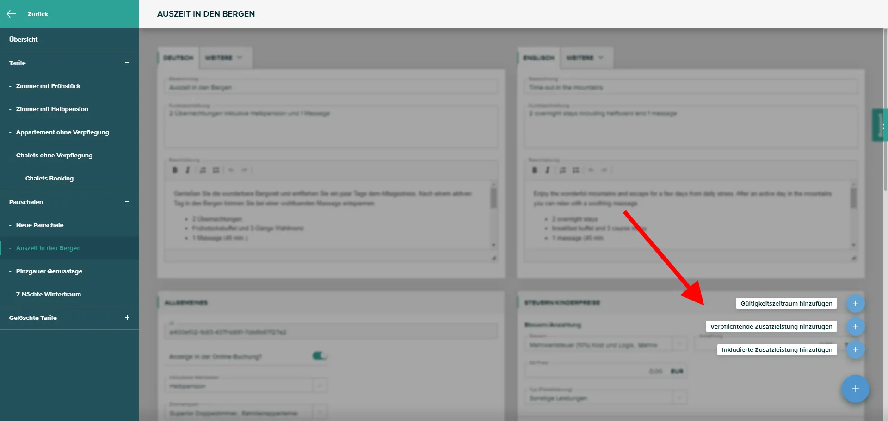Screen dimensions: 888x421
Task: Toggle the Anzeige in der Online-Buchung switch
Action: coord(320,355)
